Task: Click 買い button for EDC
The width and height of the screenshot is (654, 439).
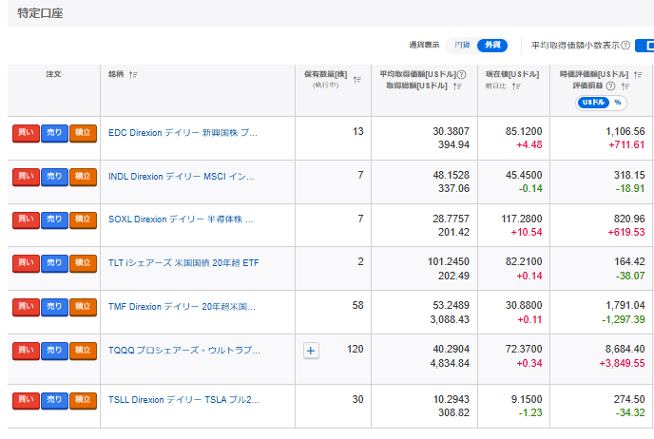Action: [x=26, y=133]
